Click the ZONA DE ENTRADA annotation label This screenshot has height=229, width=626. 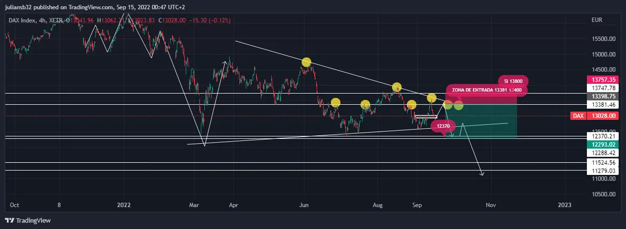tap(486, 90)
